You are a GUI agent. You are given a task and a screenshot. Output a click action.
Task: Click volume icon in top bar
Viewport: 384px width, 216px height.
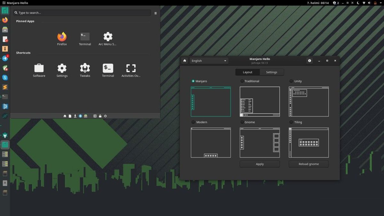[x=369, y=3]
